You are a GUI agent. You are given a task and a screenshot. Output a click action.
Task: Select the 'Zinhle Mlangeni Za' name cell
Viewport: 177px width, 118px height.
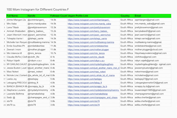click(x=17, y=20)
